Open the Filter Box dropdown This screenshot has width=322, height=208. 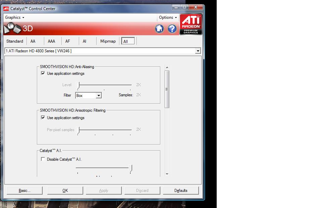click(89, 96)
